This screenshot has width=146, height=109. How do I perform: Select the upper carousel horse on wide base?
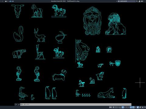[59, 11]
